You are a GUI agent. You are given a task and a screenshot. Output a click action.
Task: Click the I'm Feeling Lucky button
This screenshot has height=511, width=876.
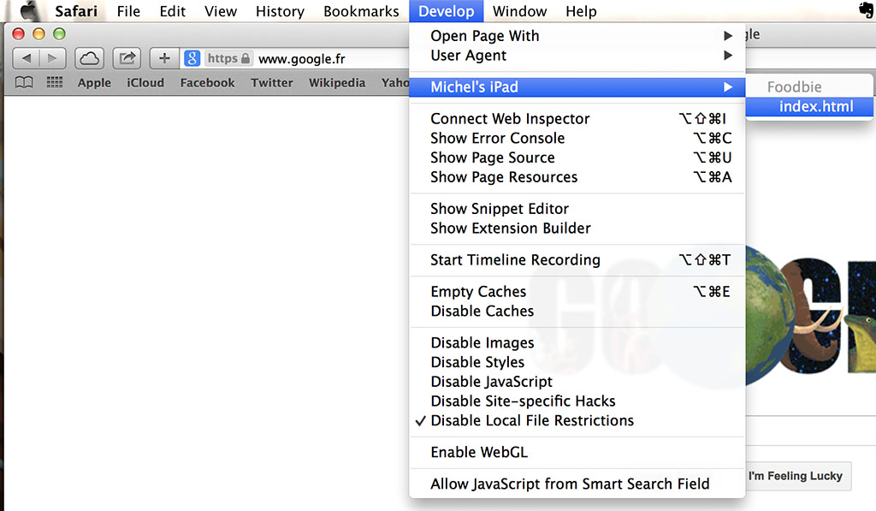coord(795,476)
